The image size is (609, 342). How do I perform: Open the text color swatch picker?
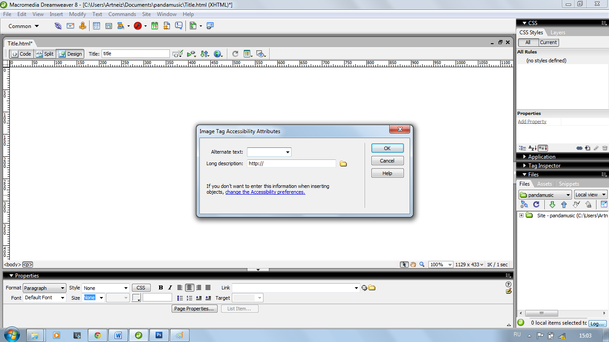click(136, 298)
